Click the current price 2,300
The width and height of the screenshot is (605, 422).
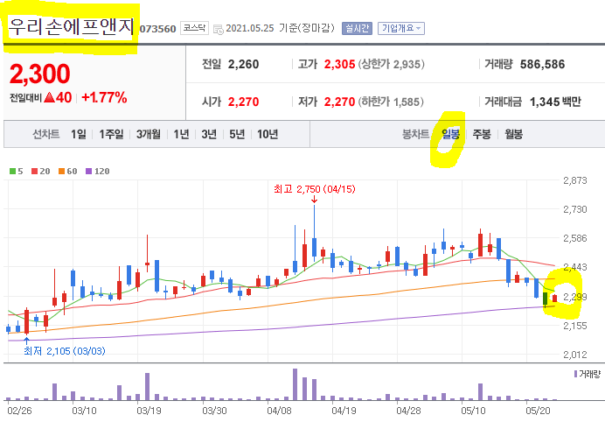tap(39, 74)
